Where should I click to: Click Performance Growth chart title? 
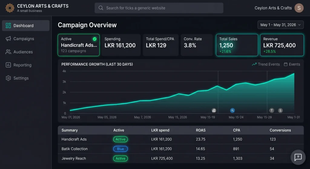click(x=97, y=64)
